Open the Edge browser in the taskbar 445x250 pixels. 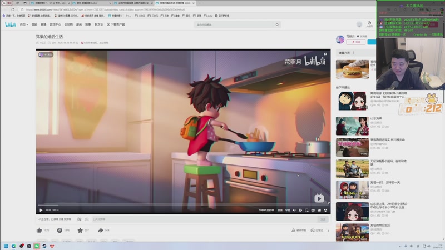13,246
